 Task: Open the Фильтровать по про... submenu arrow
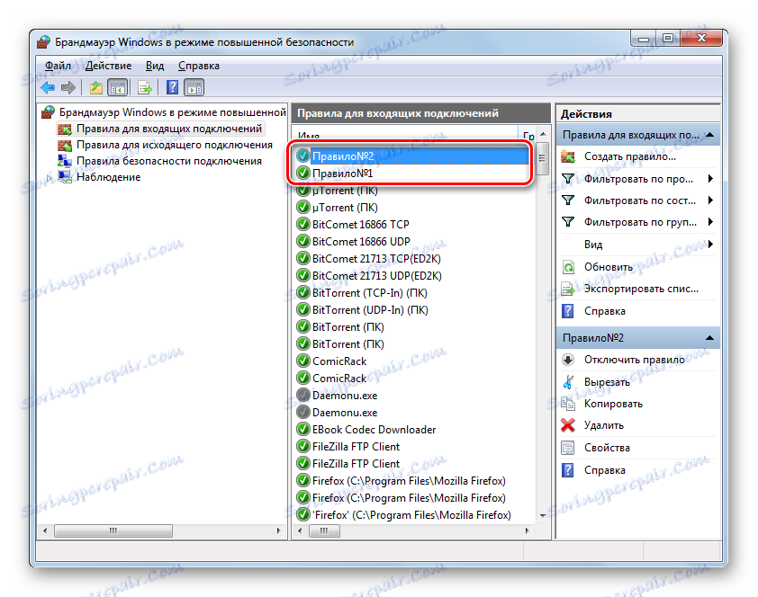coord(710,179)
